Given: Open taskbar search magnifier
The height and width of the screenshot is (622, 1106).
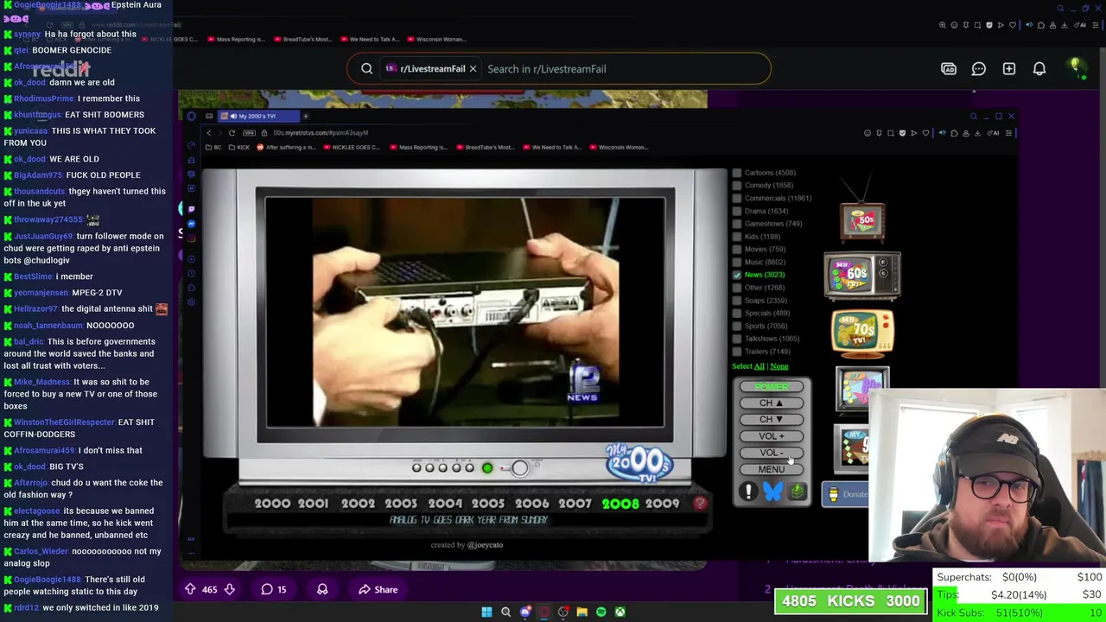Looking at the screenshot, I should [x=505, y=612].
